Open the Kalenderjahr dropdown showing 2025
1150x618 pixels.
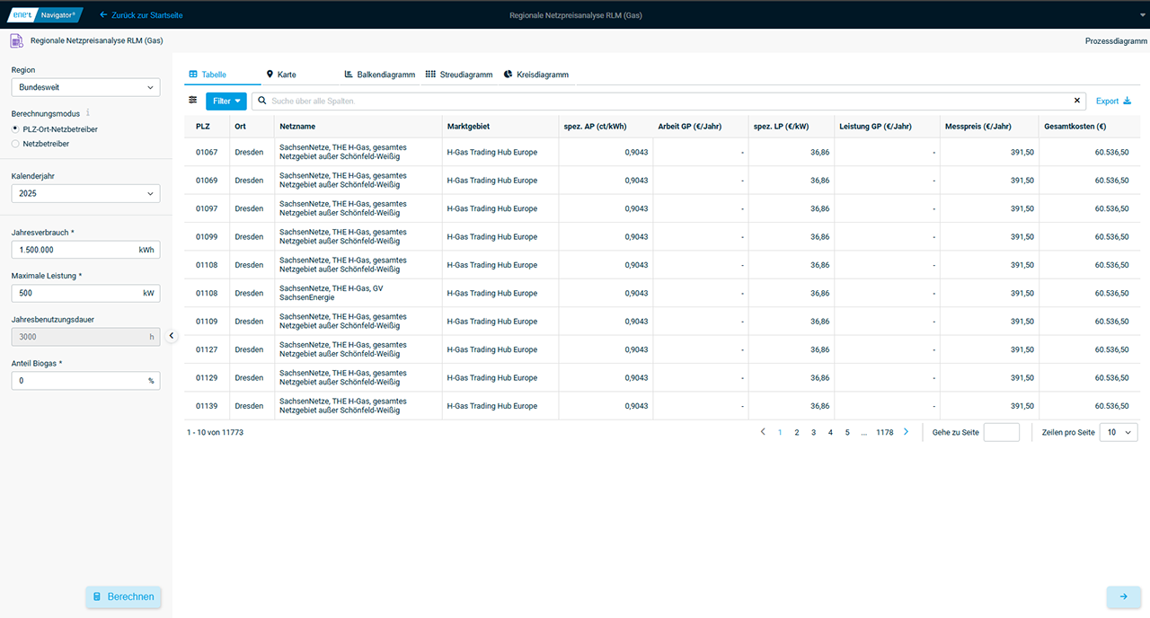click(x=85, y=193)
